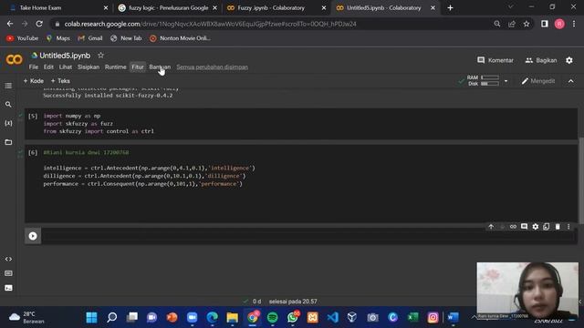Screen dimensions: 584x328
Task: Open the Bantuan menu
Action: (160, 67)
